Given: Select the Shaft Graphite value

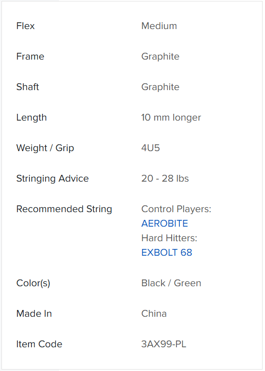Looking at the screenshot, I should (161, 87).
